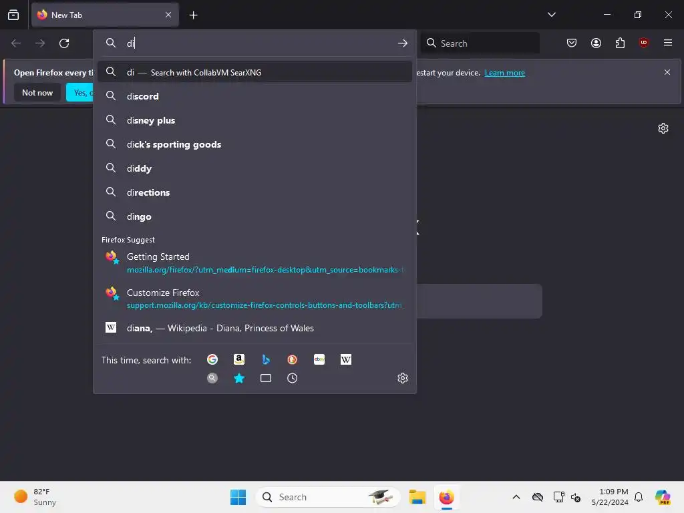Screen dimensions: 684x513
Task: Open the Extensions puzzle icon
Action: point(620,43)
